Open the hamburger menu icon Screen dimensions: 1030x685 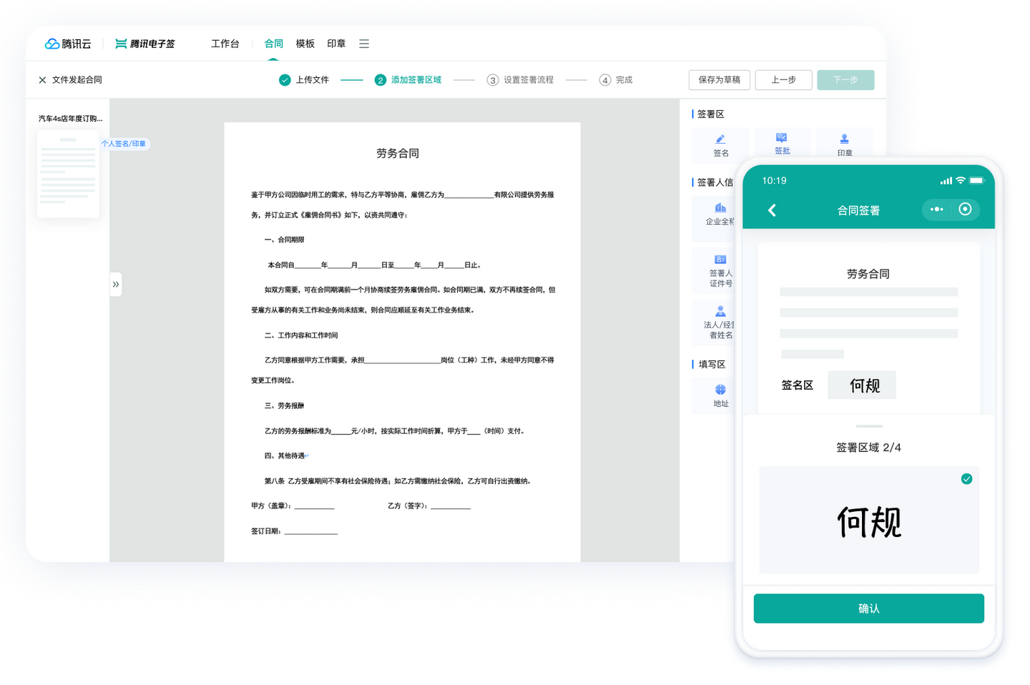(x=364, y=44)
